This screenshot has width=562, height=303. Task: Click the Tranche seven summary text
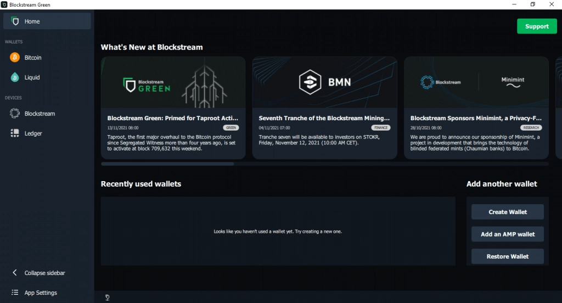[x=319, y=140]
